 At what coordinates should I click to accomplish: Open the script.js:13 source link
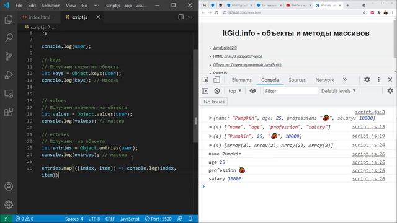(x=368, y=127)
